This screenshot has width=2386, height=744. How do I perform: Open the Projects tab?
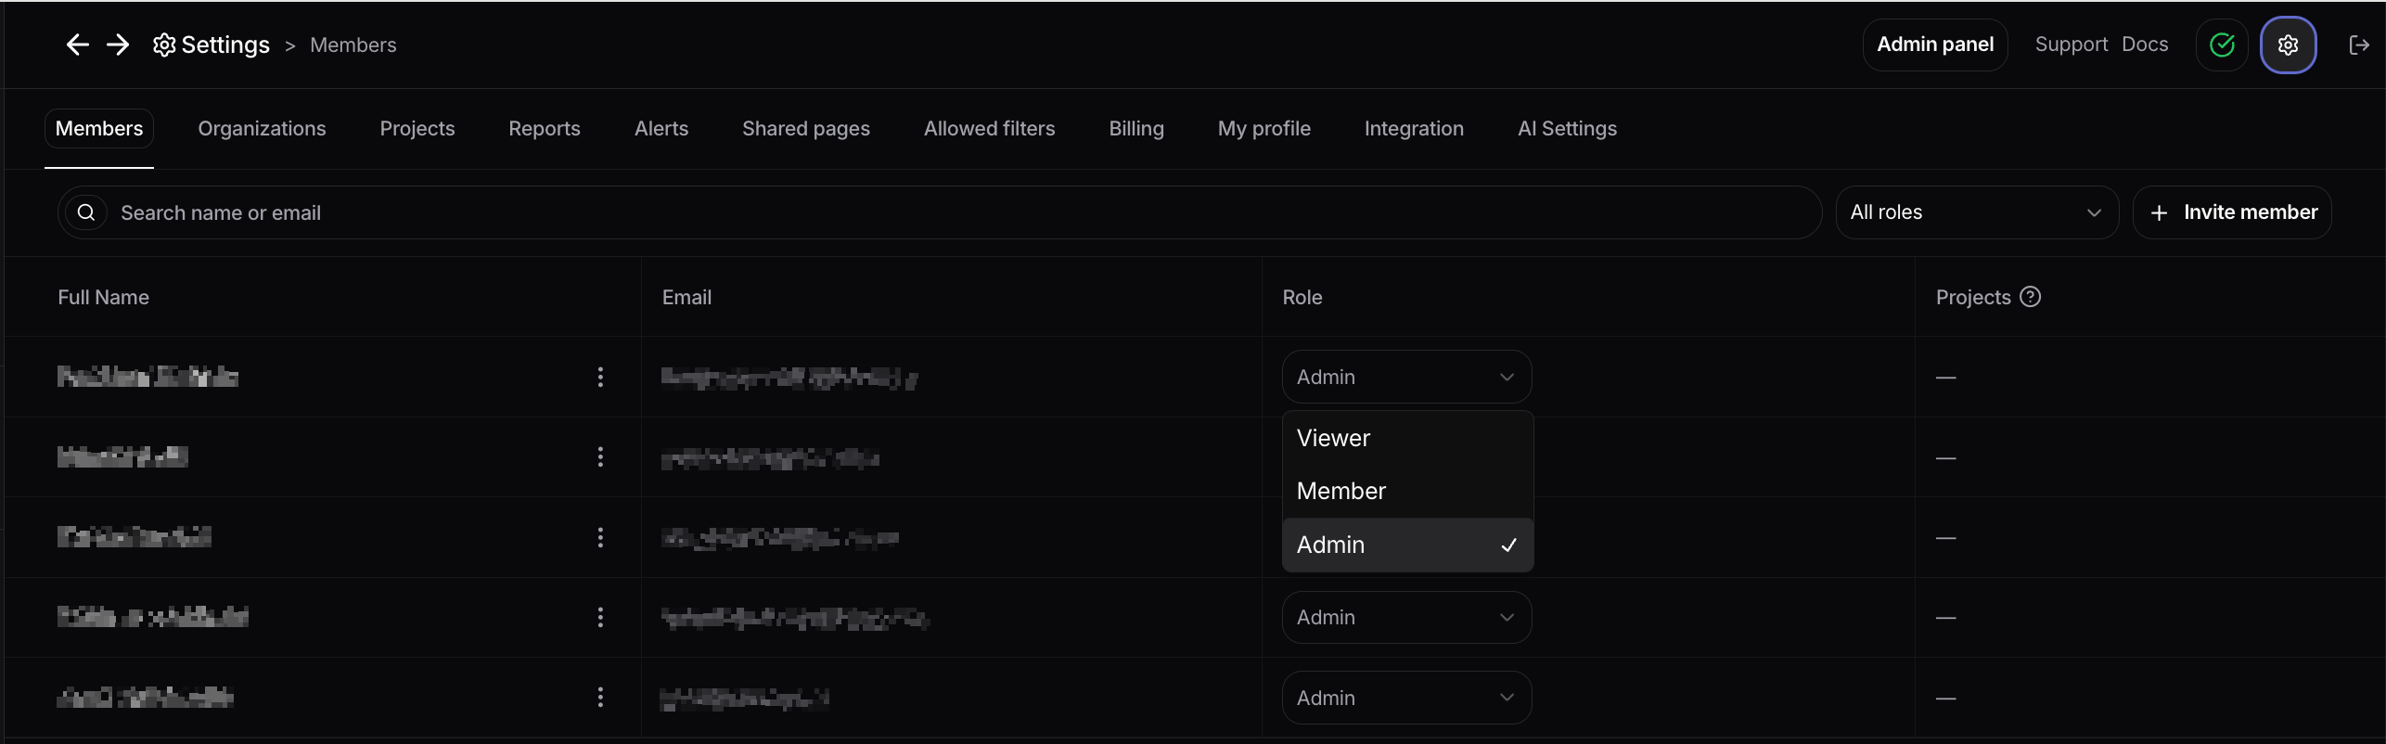[417, 128]
